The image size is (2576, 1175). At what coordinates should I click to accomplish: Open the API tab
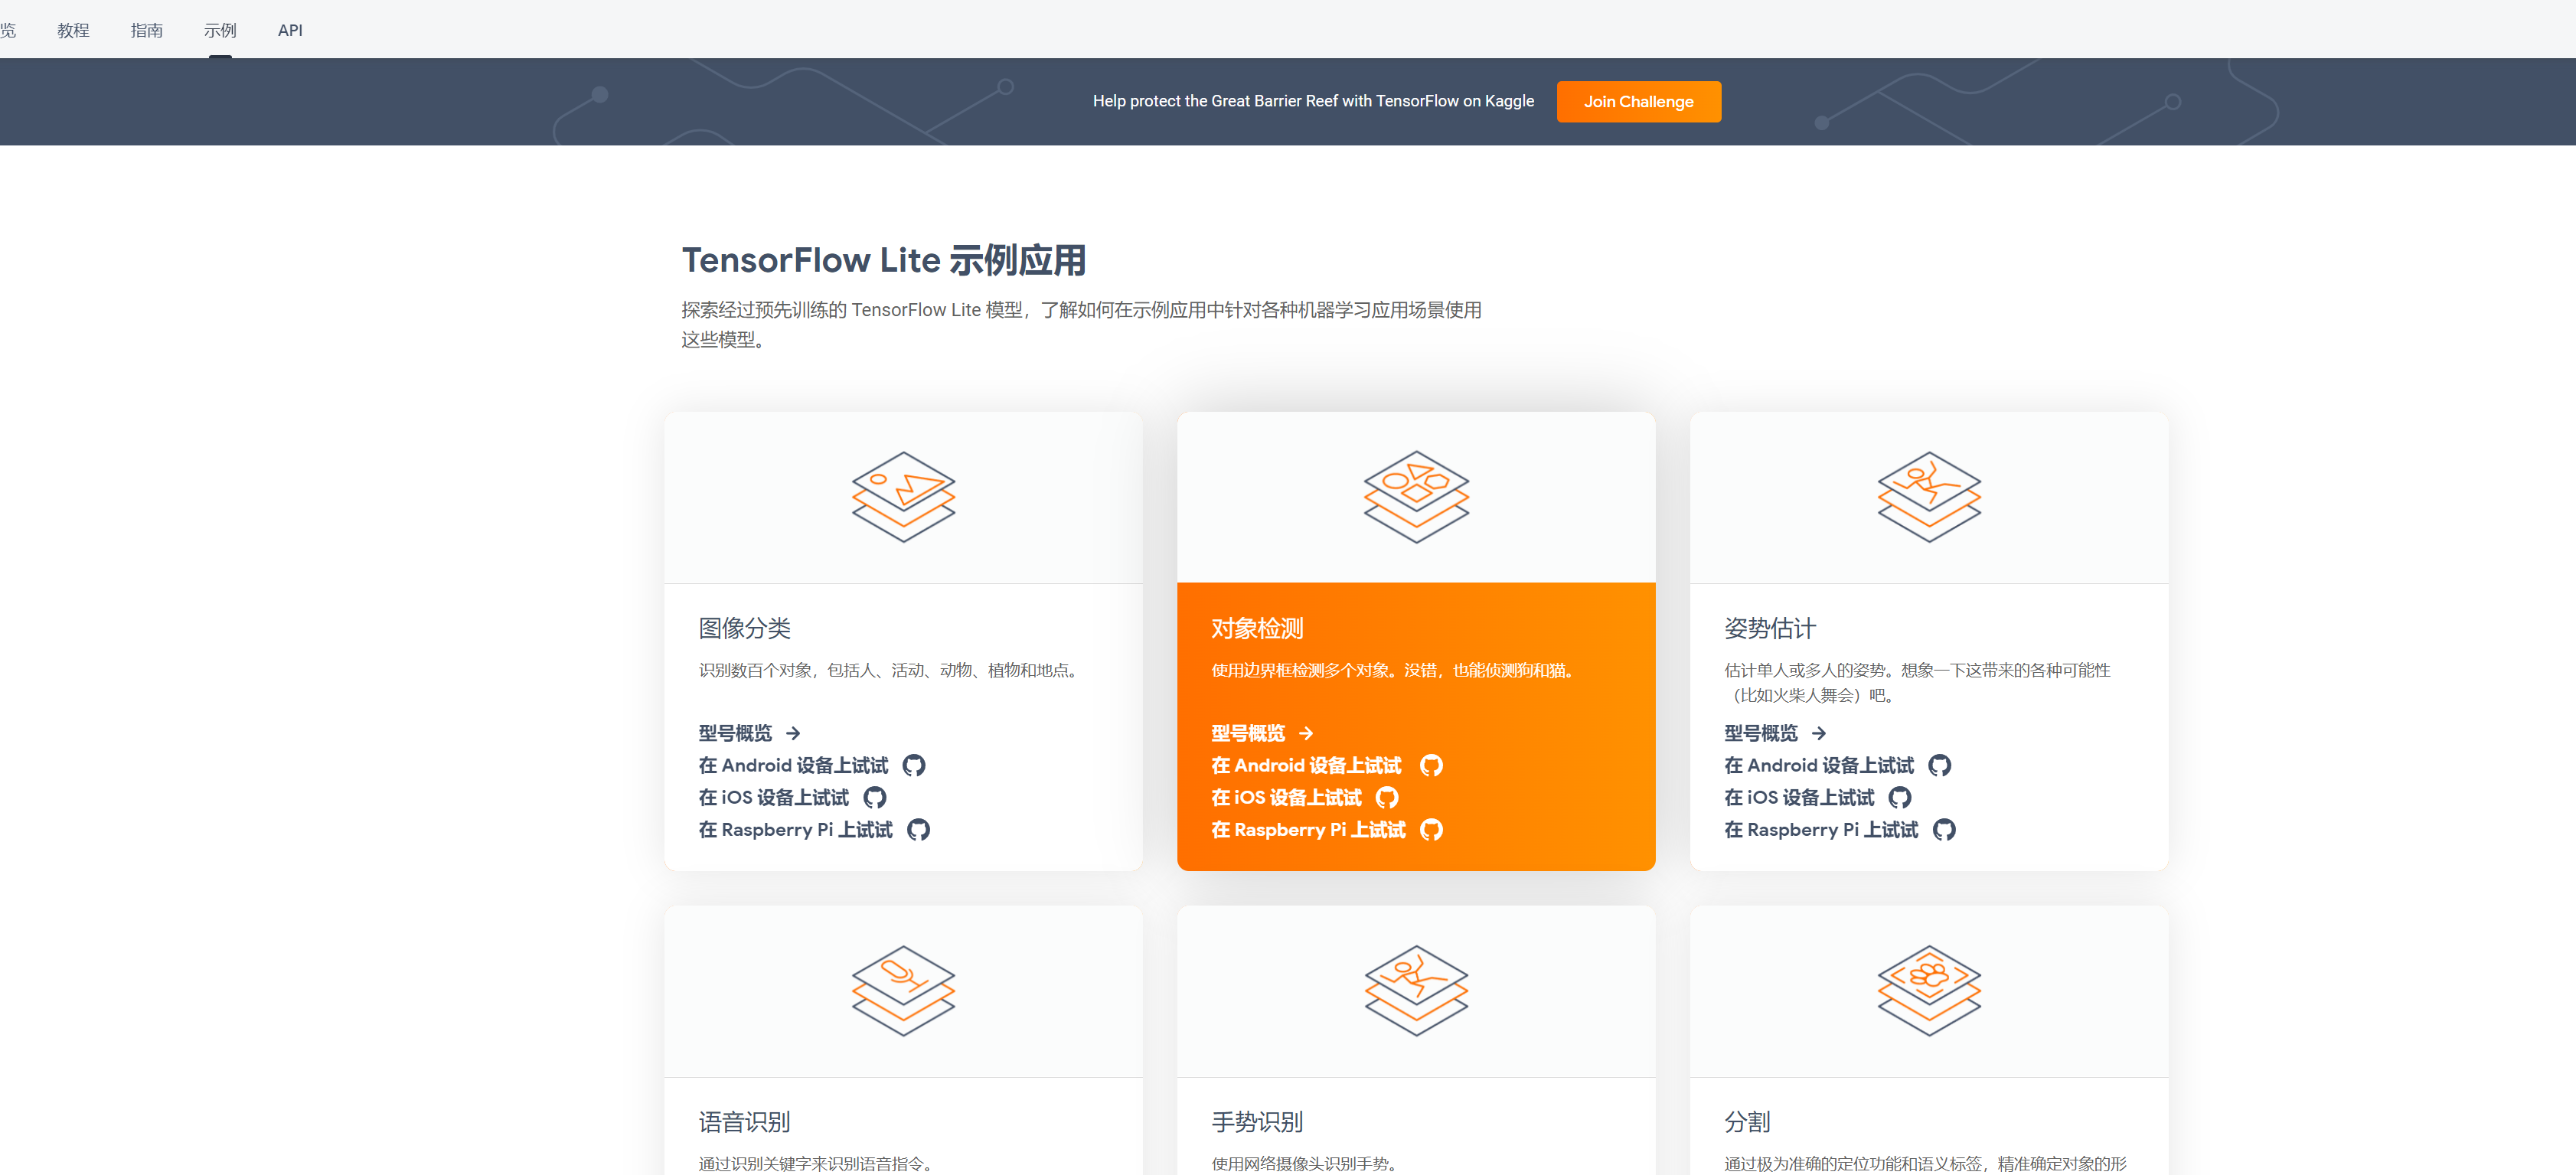(x=290, y=30)
